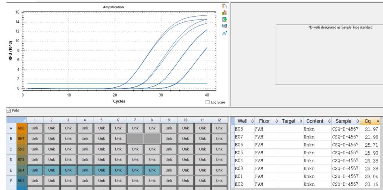Sort table by Fluor column header
Image resolution: width=383 pixels, height=190 pixels.
click(267, 121)
